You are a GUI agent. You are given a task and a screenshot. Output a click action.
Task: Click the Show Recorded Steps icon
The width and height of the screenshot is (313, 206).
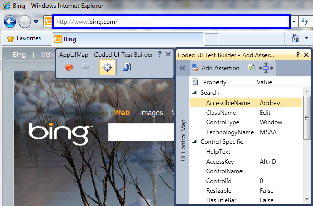click(86, 67)
